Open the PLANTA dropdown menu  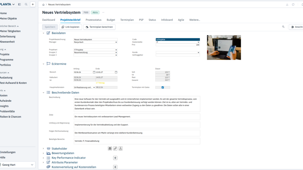[x=7, y=4]
